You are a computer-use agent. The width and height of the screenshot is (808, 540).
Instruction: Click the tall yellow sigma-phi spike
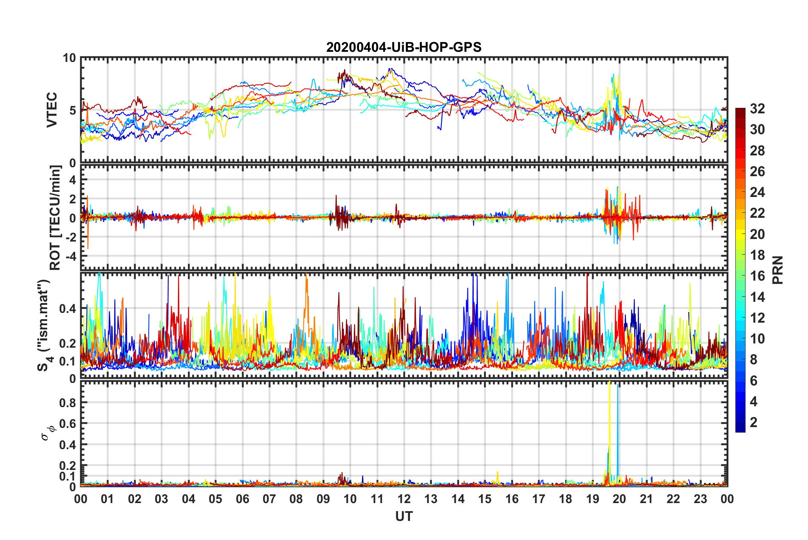pyautogui.click(x=610, y=425)
